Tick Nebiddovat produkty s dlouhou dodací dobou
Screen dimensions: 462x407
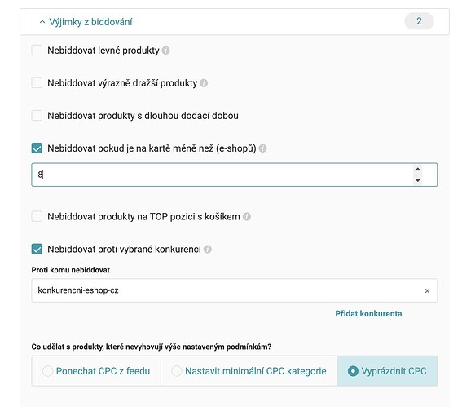click(37, 115)
